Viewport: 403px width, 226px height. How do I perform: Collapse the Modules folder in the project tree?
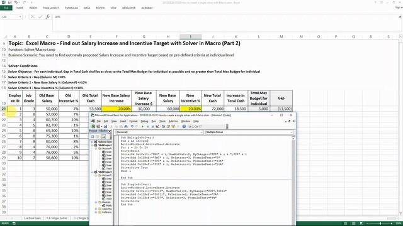point(96,202)
